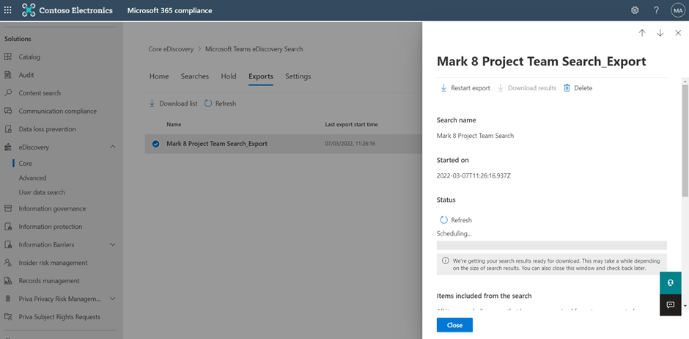This screenshot has width=689, height=339.
Task: Select User data search under eDiscovery
Action: point(42,192)
